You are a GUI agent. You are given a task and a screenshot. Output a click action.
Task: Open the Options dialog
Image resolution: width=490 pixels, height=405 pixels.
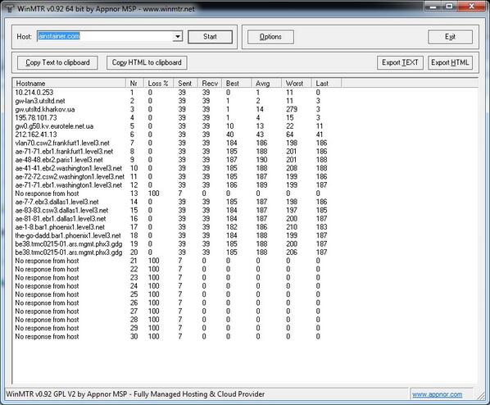click(x=270, y=37)
